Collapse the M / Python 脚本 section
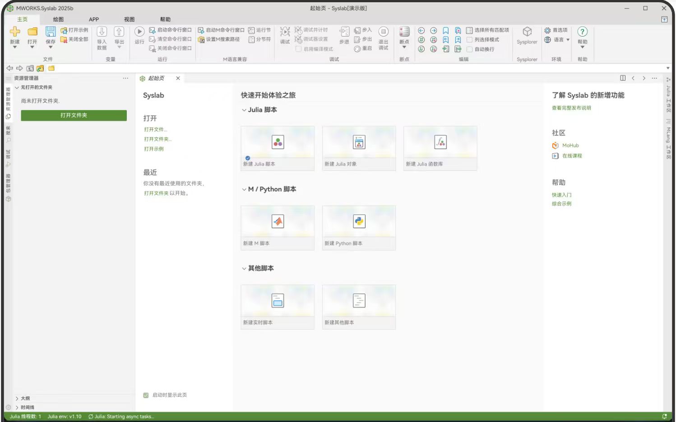Image resolution: width=676 pixels, height=422 pixels. point(244,189)
